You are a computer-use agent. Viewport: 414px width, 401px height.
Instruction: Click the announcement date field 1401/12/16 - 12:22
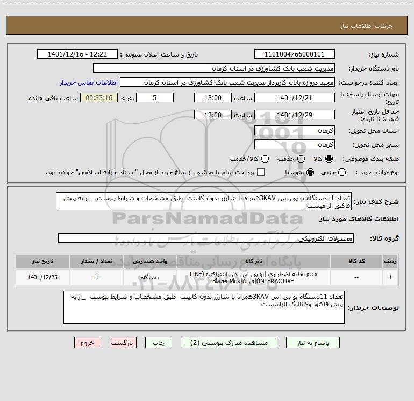click(x=77, y=54)
